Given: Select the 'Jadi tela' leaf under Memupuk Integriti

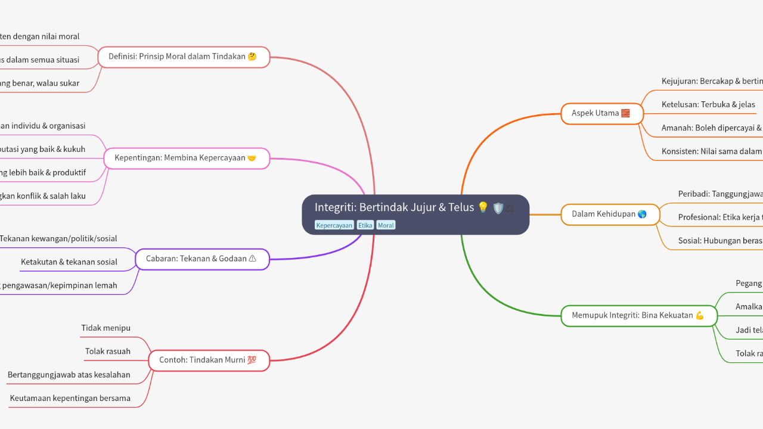Looking at the screenshot, I should (x=749, y=330).
